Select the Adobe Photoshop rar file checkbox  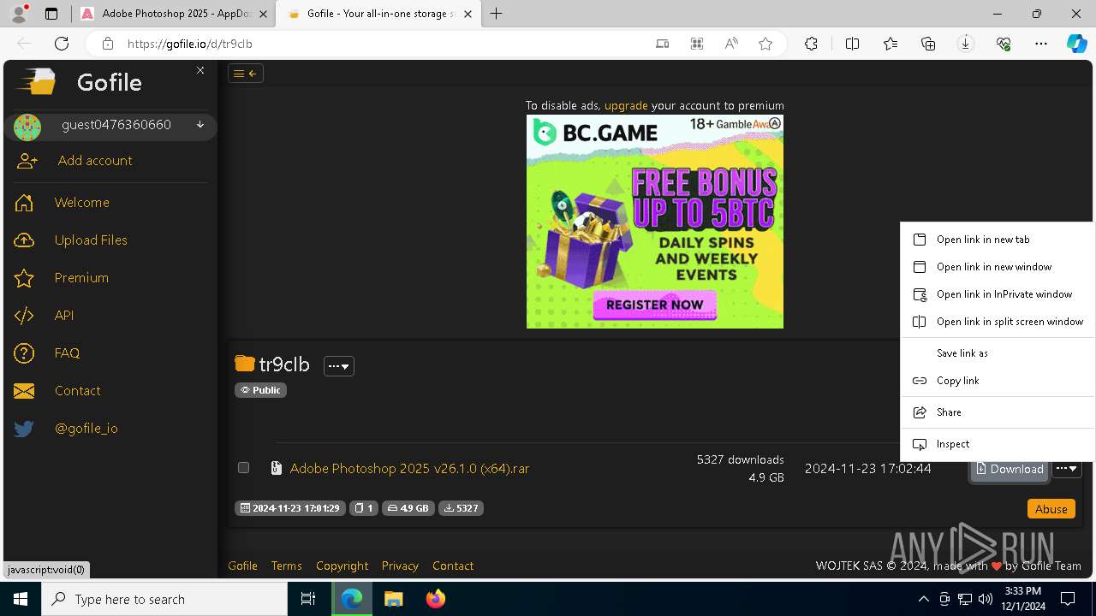[243, 467]
